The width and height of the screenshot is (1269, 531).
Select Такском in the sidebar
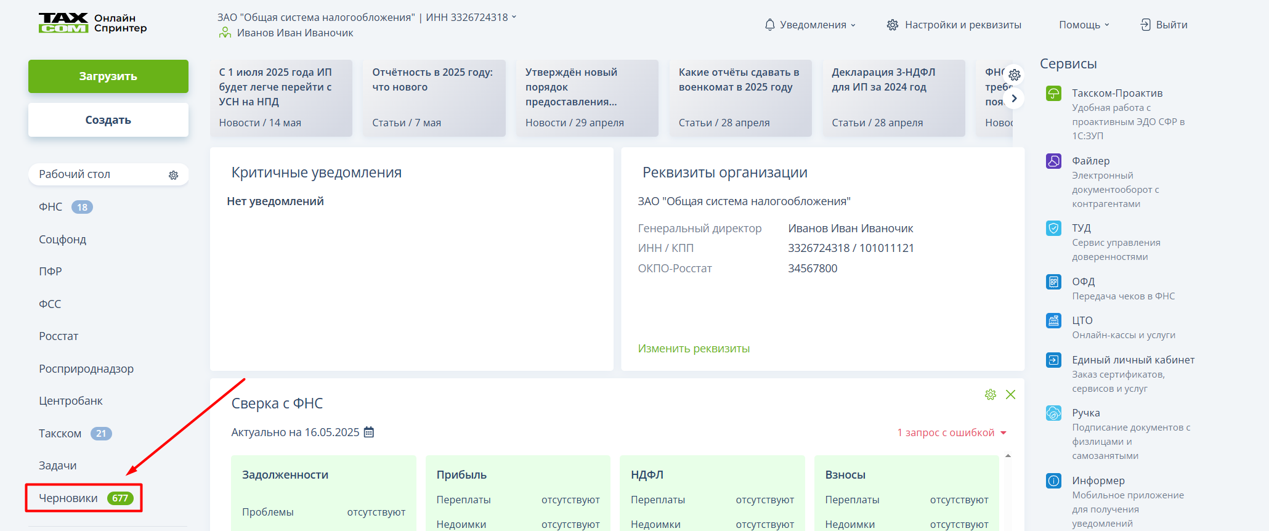60,434
